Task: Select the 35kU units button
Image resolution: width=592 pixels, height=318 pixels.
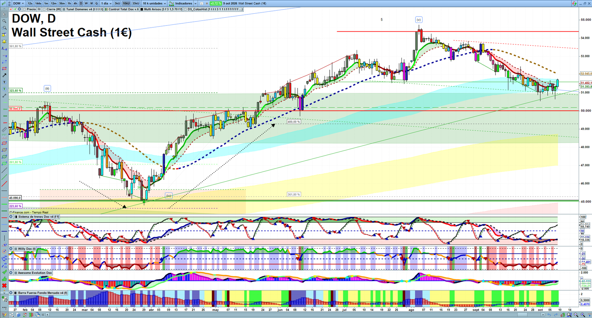Action: click(x=136, y=3)
